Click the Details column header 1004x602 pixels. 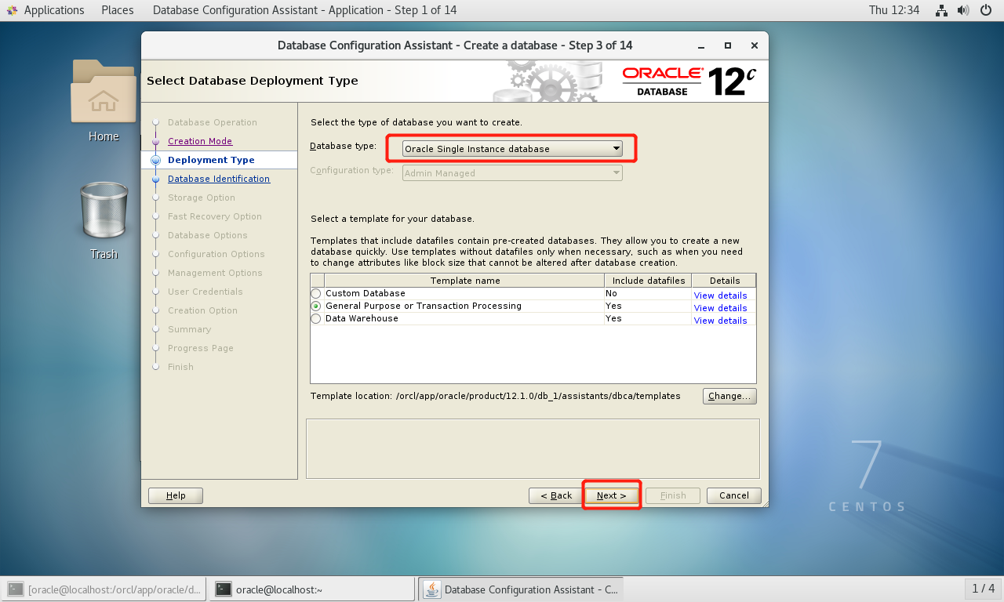(x=725, y=281)
